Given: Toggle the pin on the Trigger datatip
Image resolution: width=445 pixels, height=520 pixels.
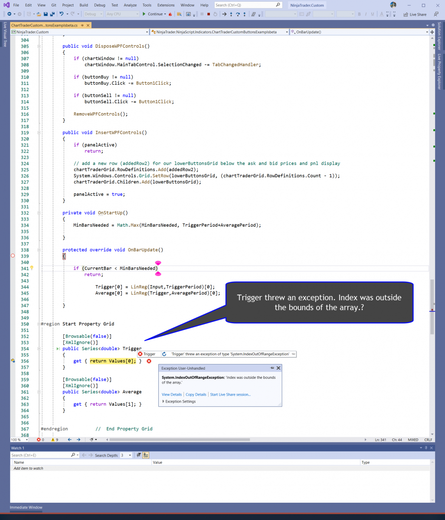Looking at the screenshot, I should [294, 354].
